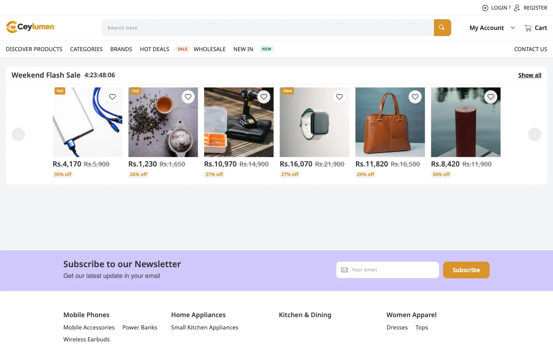Favorite the cordless drill product
The image size is (553, 346).
pyautogui.click(x=264, y=97)
